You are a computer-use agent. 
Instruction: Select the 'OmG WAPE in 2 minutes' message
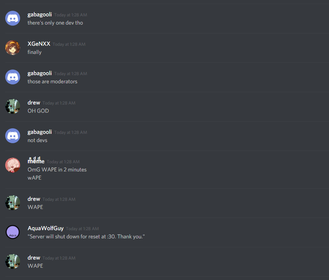[57, 170]
